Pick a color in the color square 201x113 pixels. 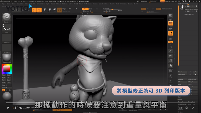[7, 69]
